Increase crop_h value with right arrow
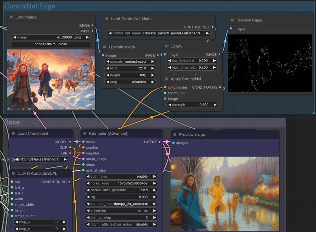The width and height of the screenshot is (316, 232). tap(64, 229)
